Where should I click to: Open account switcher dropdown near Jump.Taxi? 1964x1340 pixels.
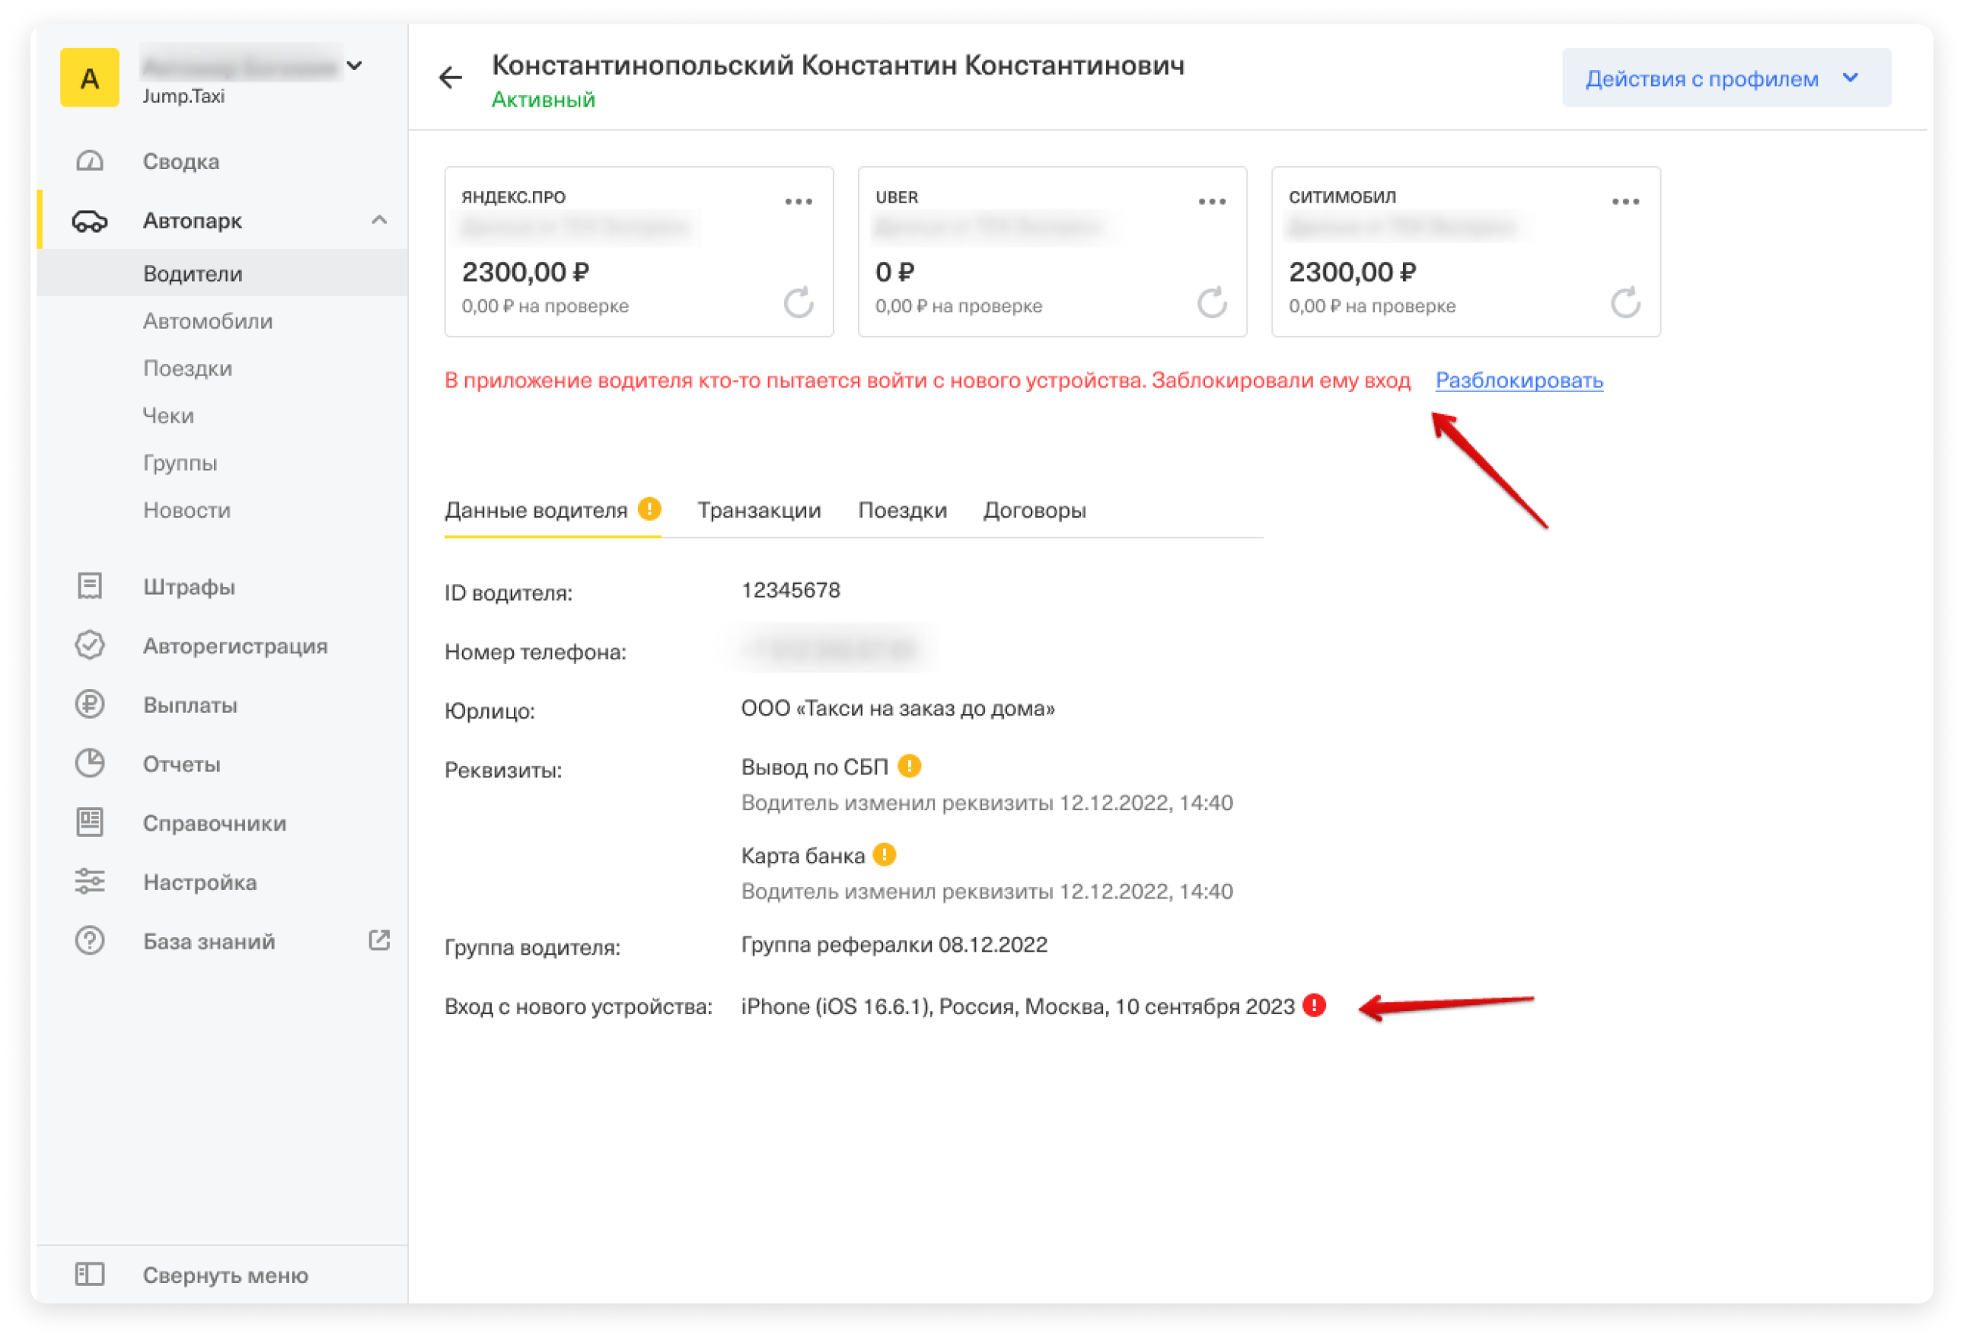tap(355, 65)
